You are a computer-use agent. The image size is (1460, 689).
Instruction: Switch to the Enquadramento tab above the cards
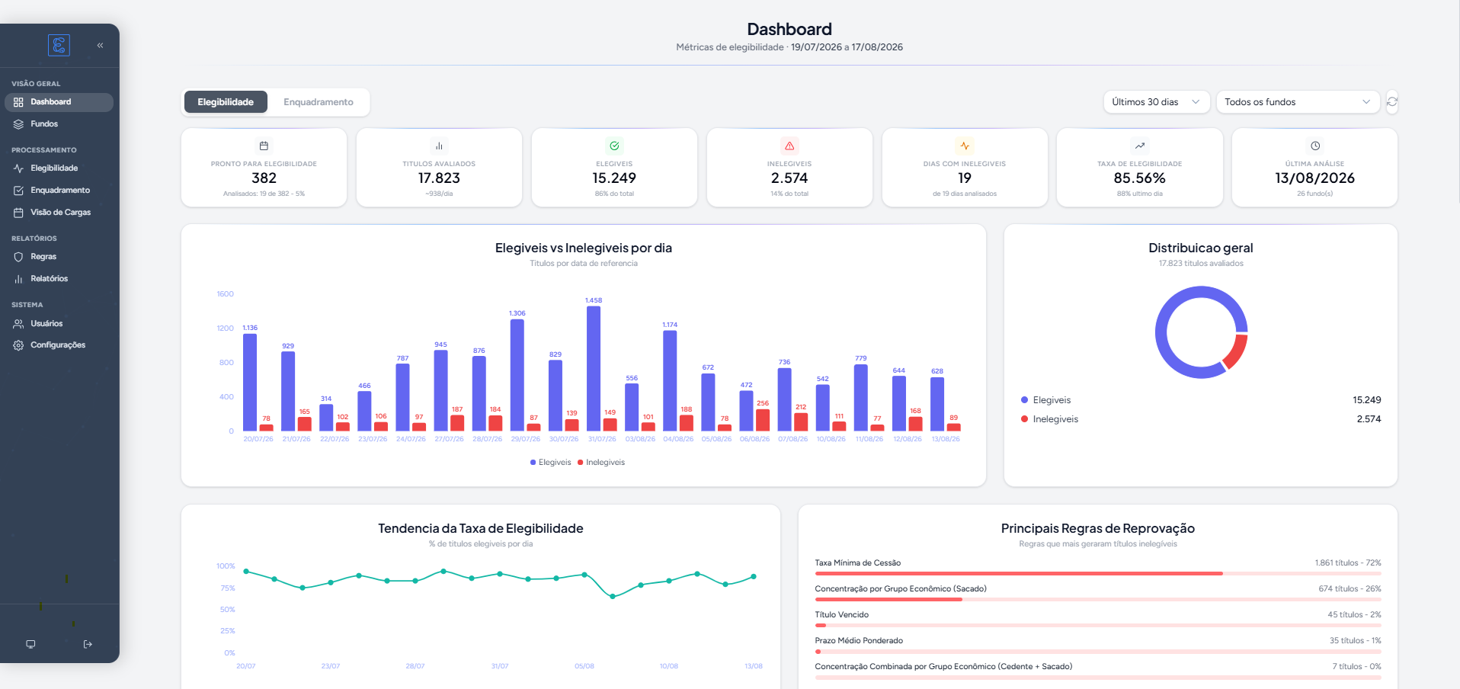pos(319,102)
